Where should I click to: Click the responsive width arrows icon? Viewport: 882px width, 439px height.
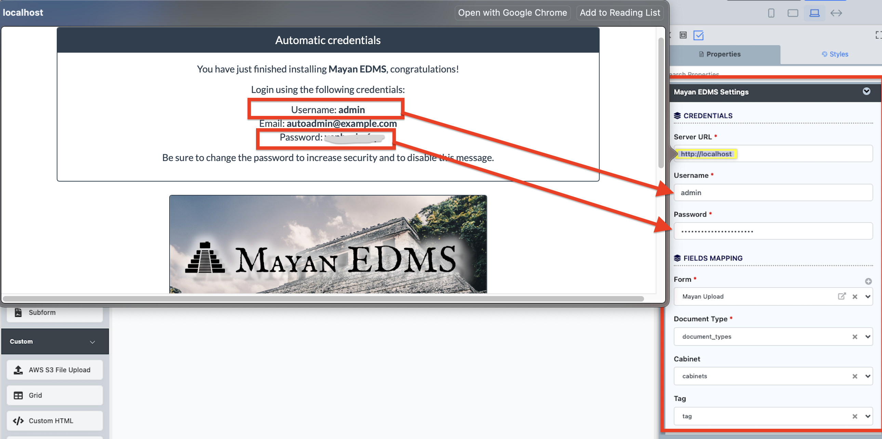836,13
